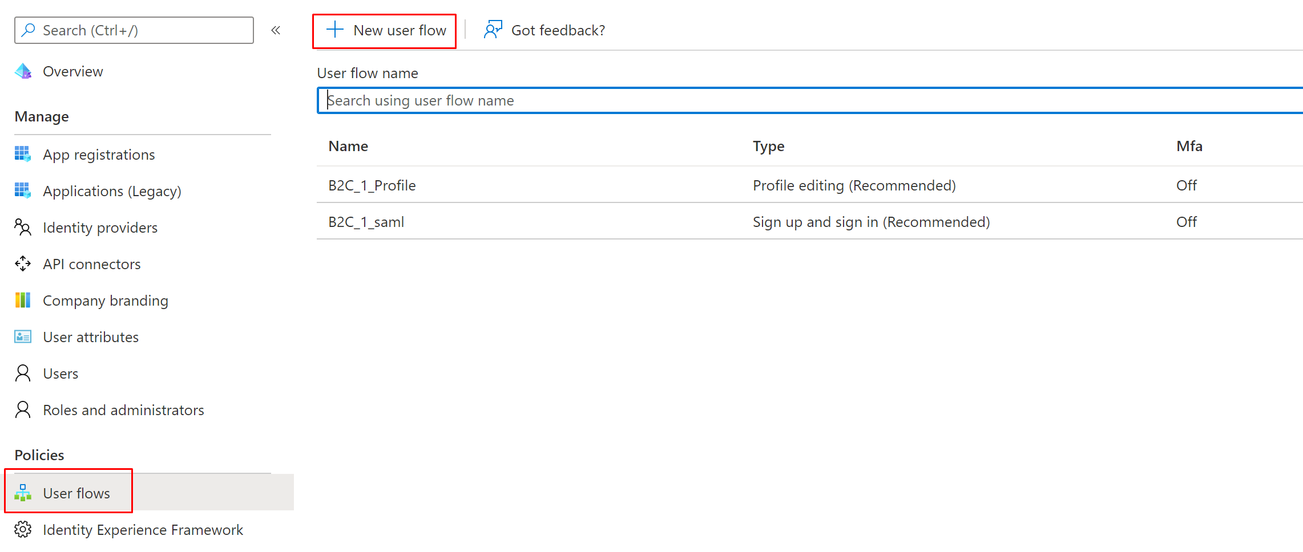Click the Identity Experience Framework gear icon
This screenshot has height=552, width=1303.
point(23,529)
